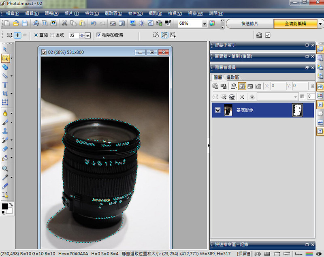Screen dimensions: 324x257
Task: Pick the white background color swatch
Action: 10,211
